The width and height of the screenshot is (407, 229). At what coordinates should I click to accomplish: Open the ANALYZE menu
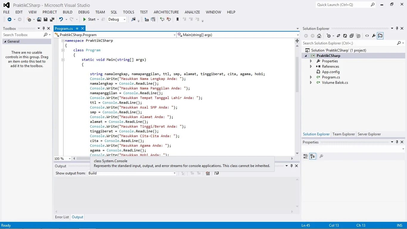(192, 12)
